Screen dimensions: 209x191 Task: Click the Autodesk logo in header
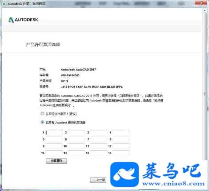pos(23,20)
